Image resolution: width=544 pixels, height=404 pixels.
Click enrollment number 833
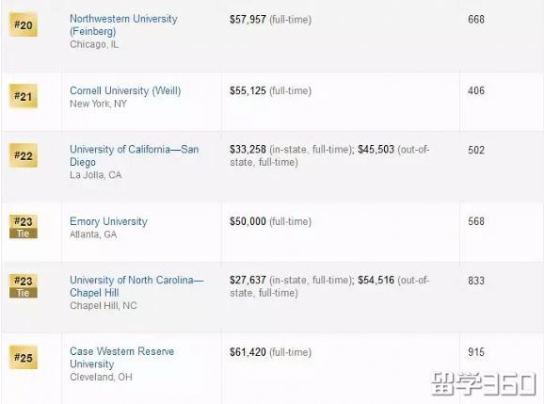pyautogui.click(x=476, y=281)
